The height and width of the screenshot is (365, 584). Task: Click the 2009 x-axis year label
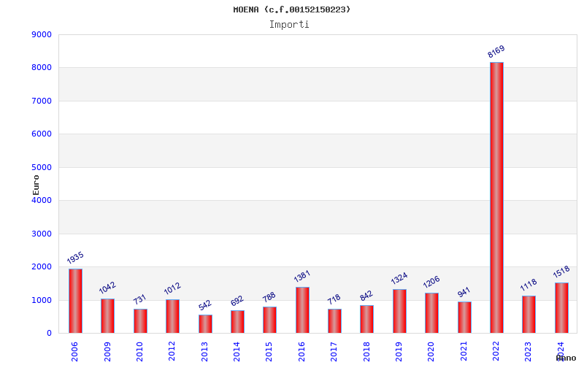(107, 352)
